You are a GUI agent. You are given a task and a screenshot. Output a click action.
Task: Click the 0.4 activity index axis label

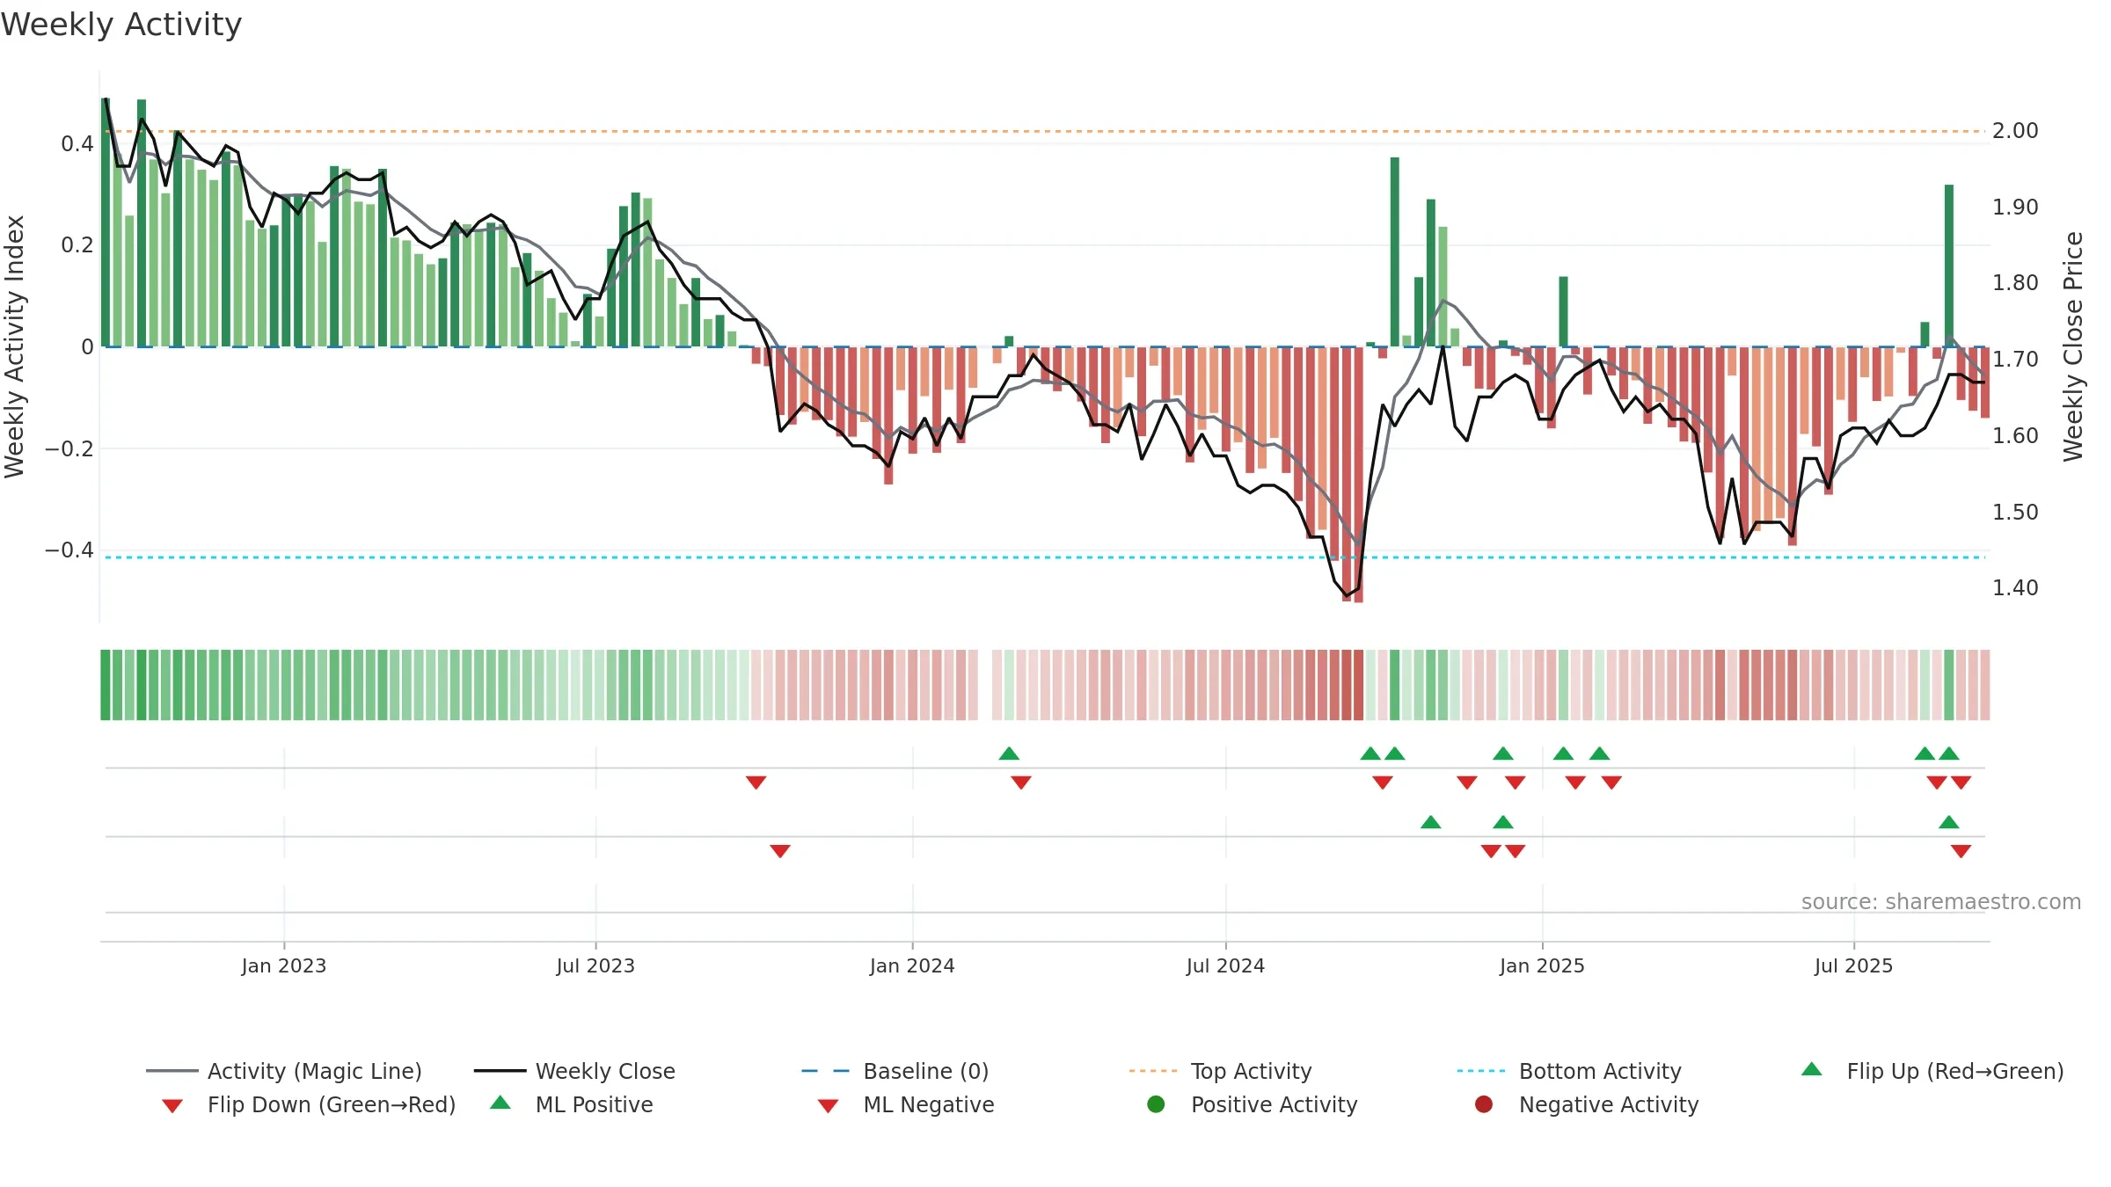tap(77, 143)
